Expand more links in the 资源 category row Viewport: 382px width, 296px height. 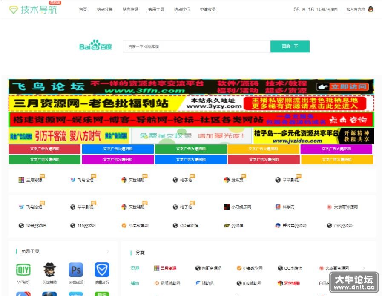click(364, 268)
